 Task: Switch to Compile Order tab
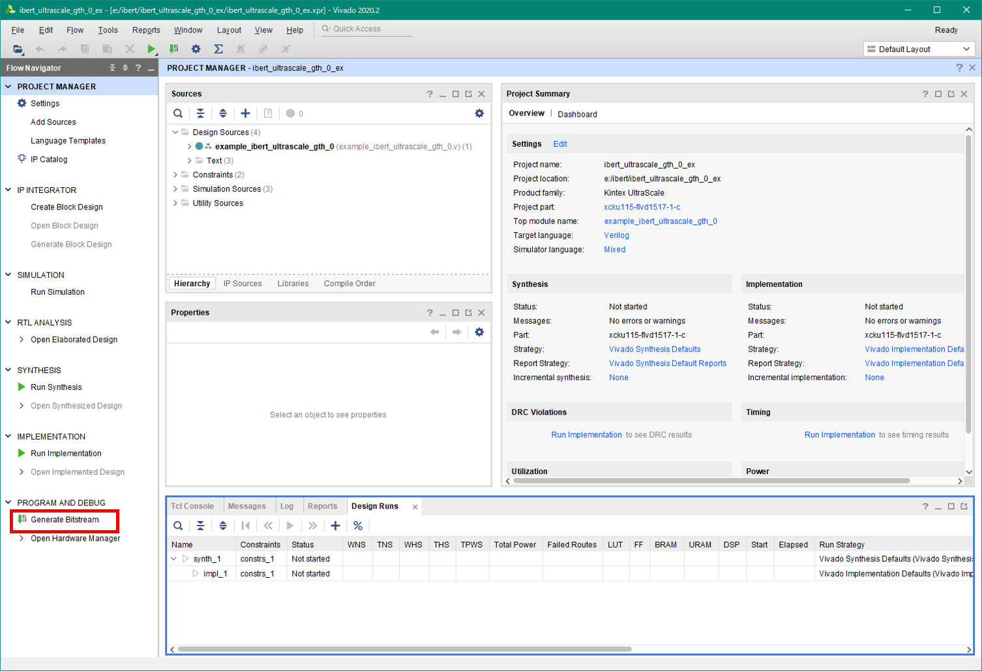(x=350, y=284)
